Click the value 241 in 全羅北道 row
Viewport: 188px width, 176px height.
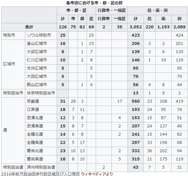pos(136,134)
